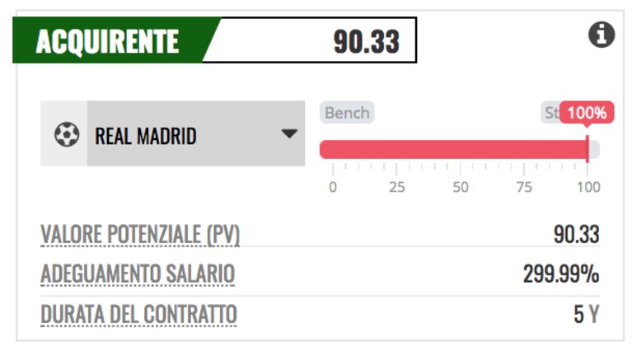632x351 pixels.
Task: Click the 90.33 value in the header box
Action: click(x=367, y=41)
